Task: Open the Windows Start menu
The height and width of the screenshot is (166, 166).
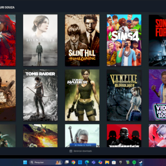Action: click(25, 162)
